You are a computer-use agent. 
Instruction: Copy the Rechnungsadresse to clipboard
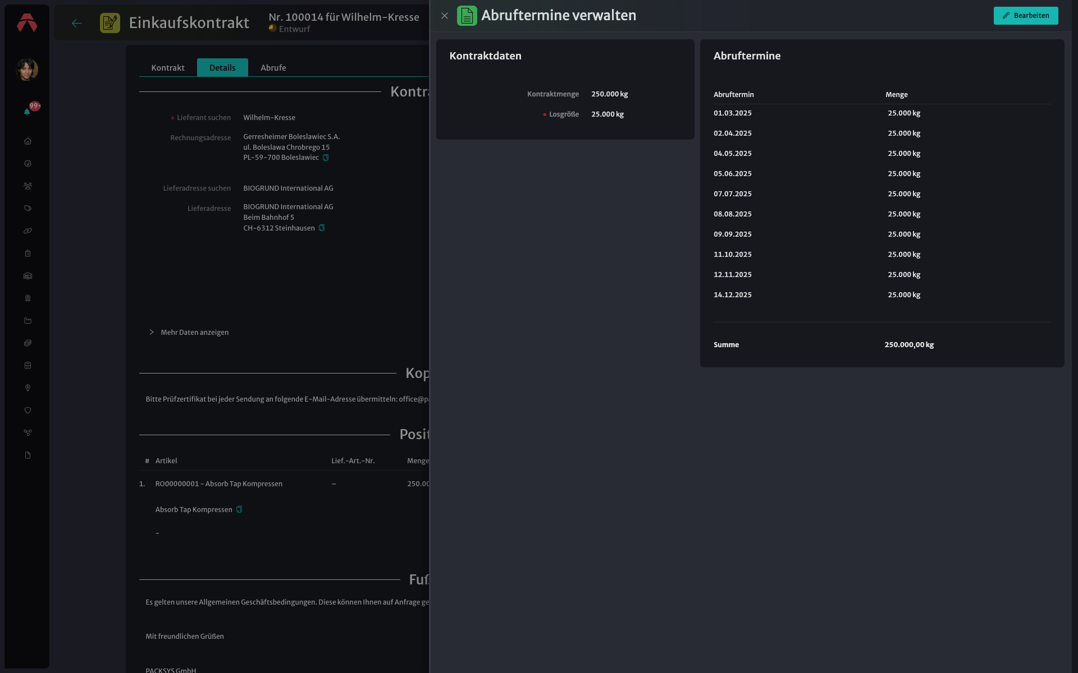pyautogui.click(x=326, y=158)
